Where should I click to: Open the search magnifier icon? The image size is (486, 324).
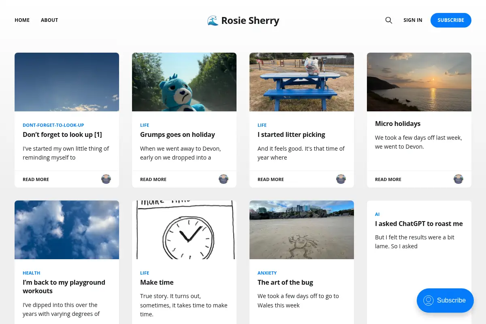pyautogui.click(x=389, y=20)
